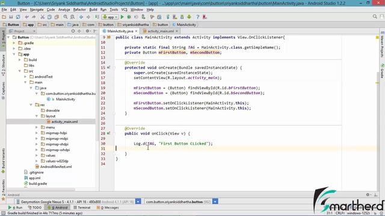This screenshot has height=216, width=385.
Task: Click the Attach debugger icon
Action: 143,17
